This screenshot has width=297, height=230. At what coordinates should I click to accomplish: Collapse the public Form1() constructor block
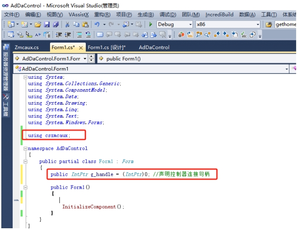25,187
